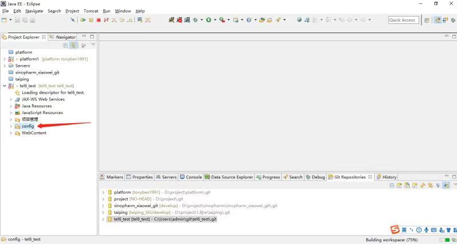Click the Open Web Browser globe icon

(x=299, y=20)
